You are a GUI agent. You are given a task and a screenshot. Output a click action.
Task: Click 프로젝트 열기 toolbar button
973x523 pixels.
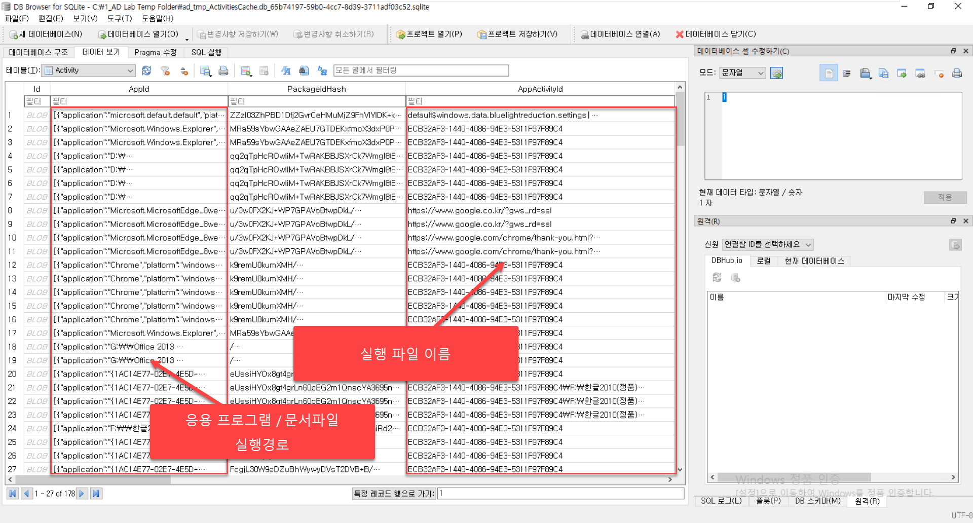point(429,34)
